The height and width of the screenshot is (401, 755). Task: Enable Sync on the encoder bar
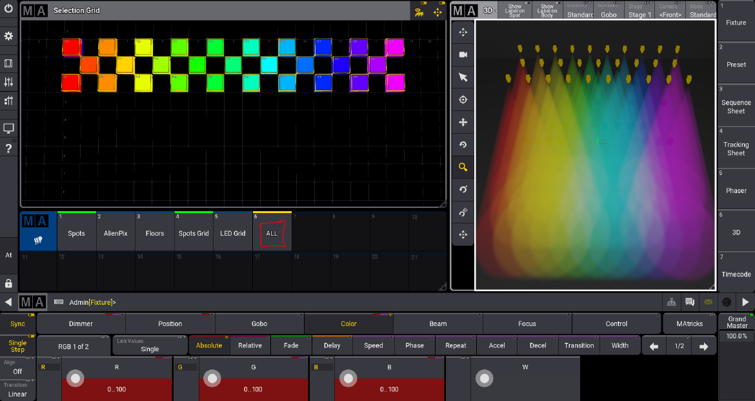pyautogui.click(x=17, y=324)
